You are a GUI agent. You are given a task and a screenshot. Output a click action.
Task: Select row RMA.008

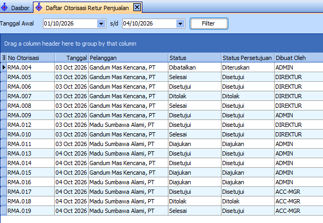pos(162,106)
